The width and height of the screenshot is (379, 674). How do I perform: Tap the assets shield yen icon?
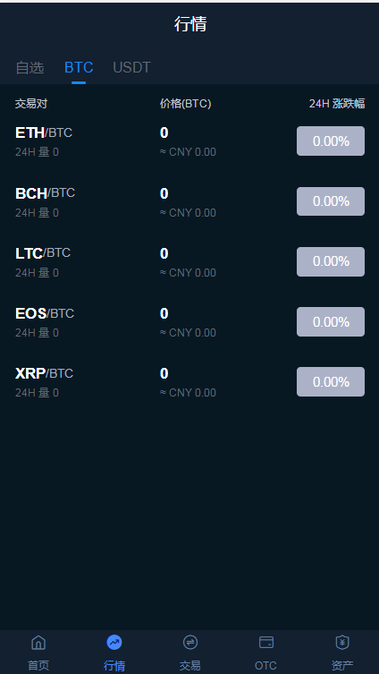[x=341, y=643]
